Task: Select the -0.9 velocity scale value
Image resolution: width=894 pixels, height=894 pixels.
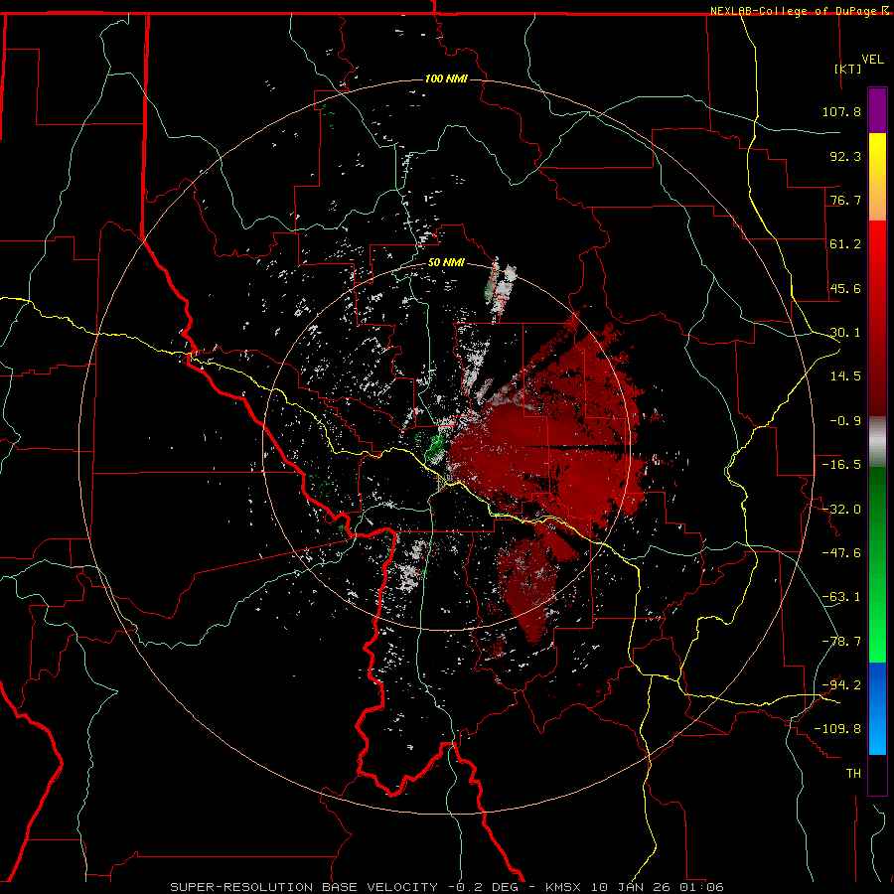Action: pyautogui.click(x=845, y=421)
